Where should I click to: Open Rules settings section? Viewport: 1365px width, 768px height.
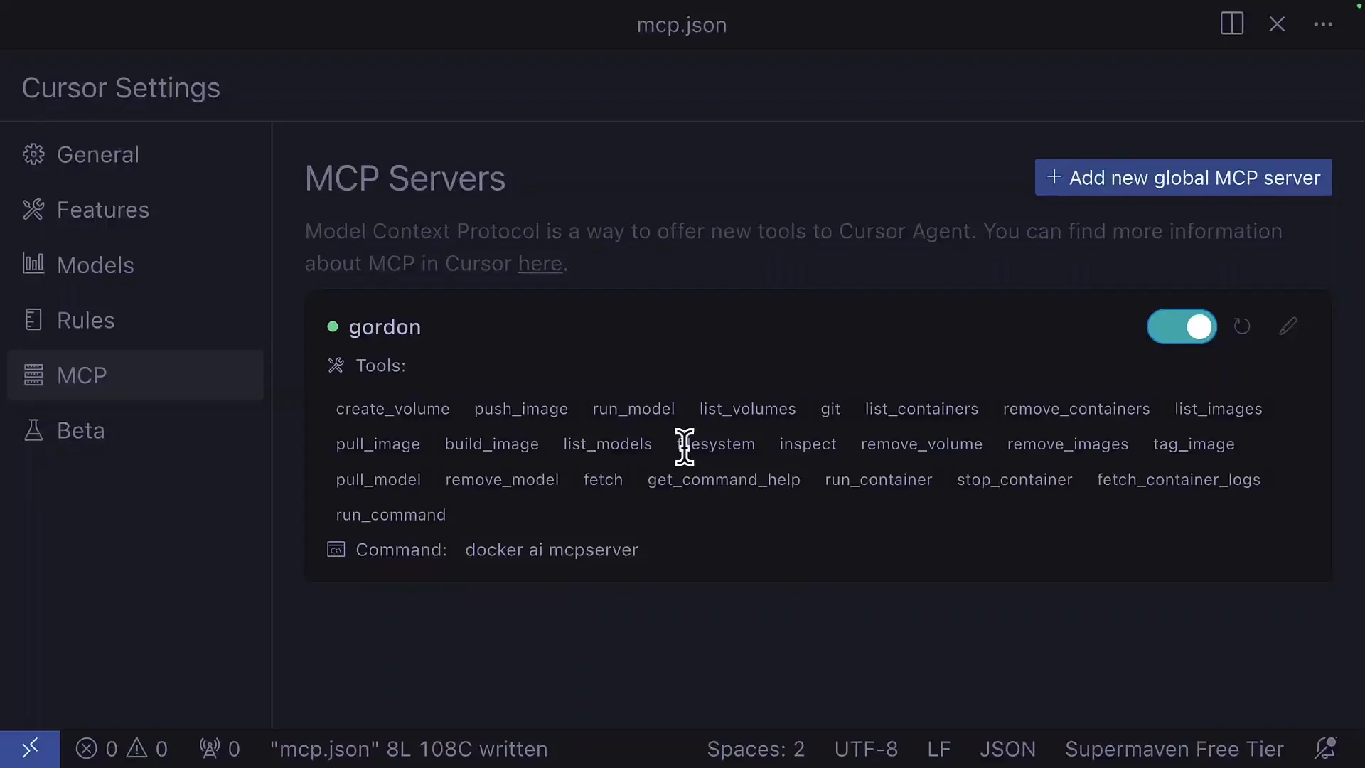pos(135,320)
